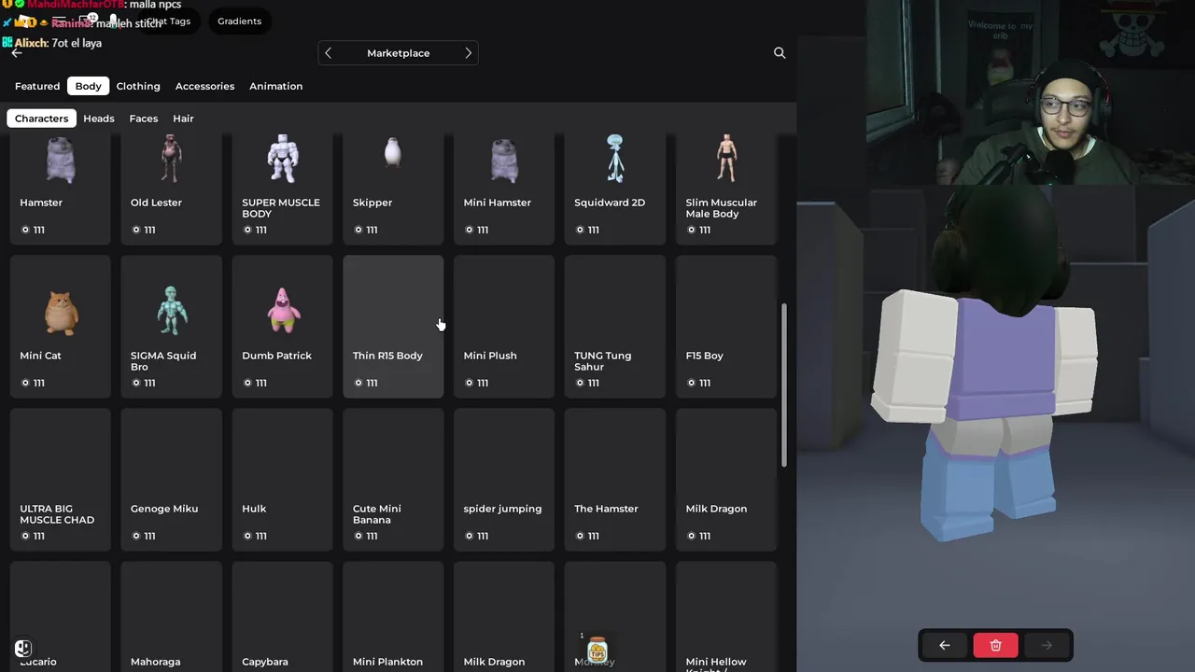Switch to the Featured tab
The width and height of the screenshot is (1195, 672).
click(x=37, y=86)
